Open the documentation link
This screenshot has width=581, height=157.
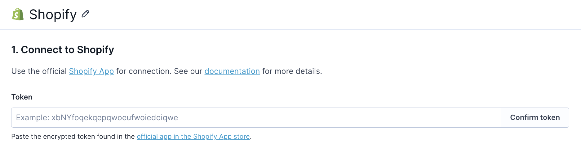[232, 71]
